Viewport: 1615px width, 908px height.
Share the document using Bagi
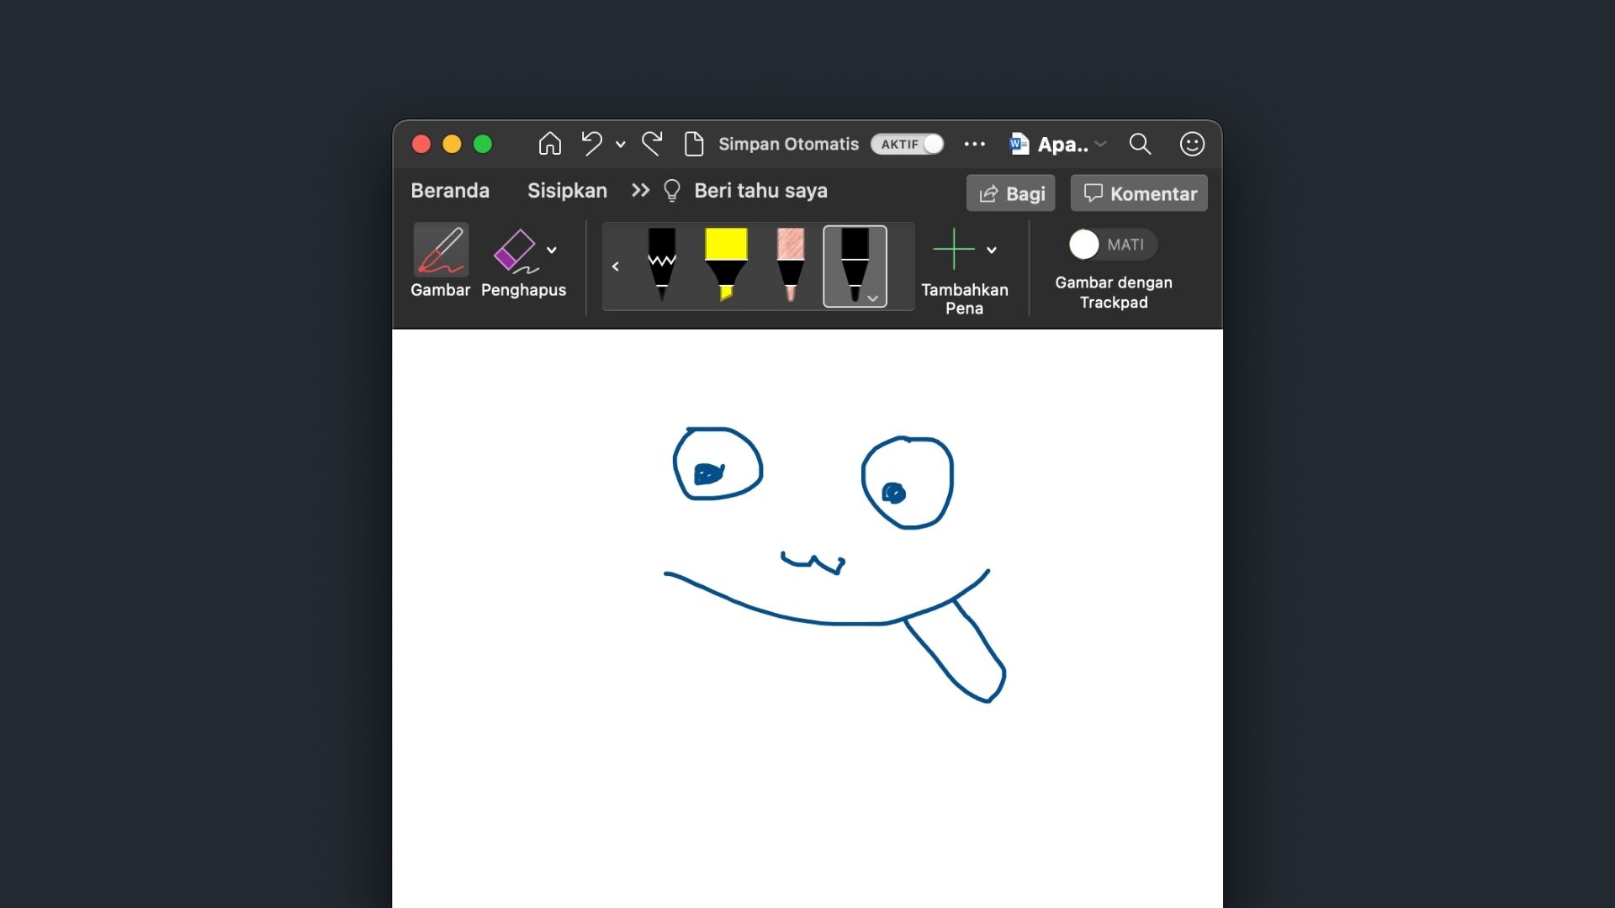[1010, 193]
